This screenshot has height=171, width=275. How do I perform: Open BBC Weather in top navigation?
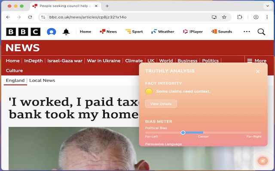163,32
